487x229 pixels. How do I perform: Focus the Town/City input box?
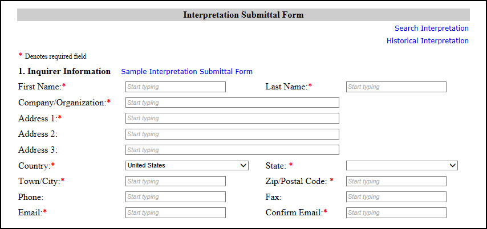(x=175, y=181)
